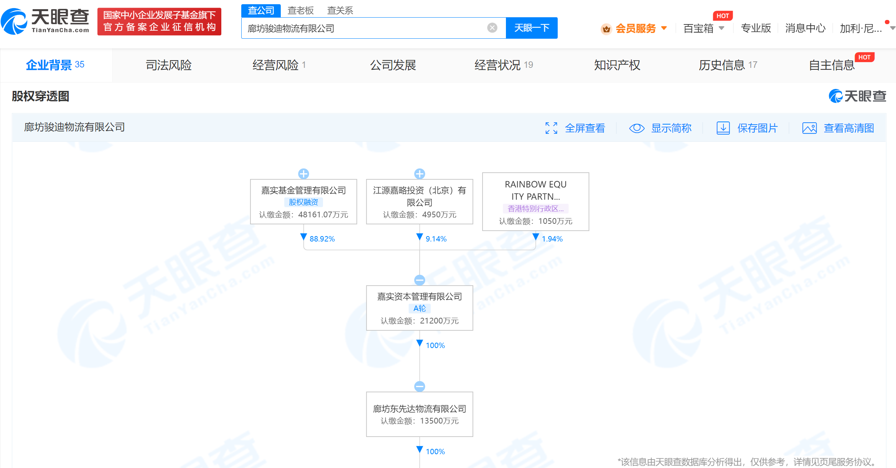Expand node above 嘉实基金管理有限公司
Viewport: 896px width, 468px height.
coord(303,174)
